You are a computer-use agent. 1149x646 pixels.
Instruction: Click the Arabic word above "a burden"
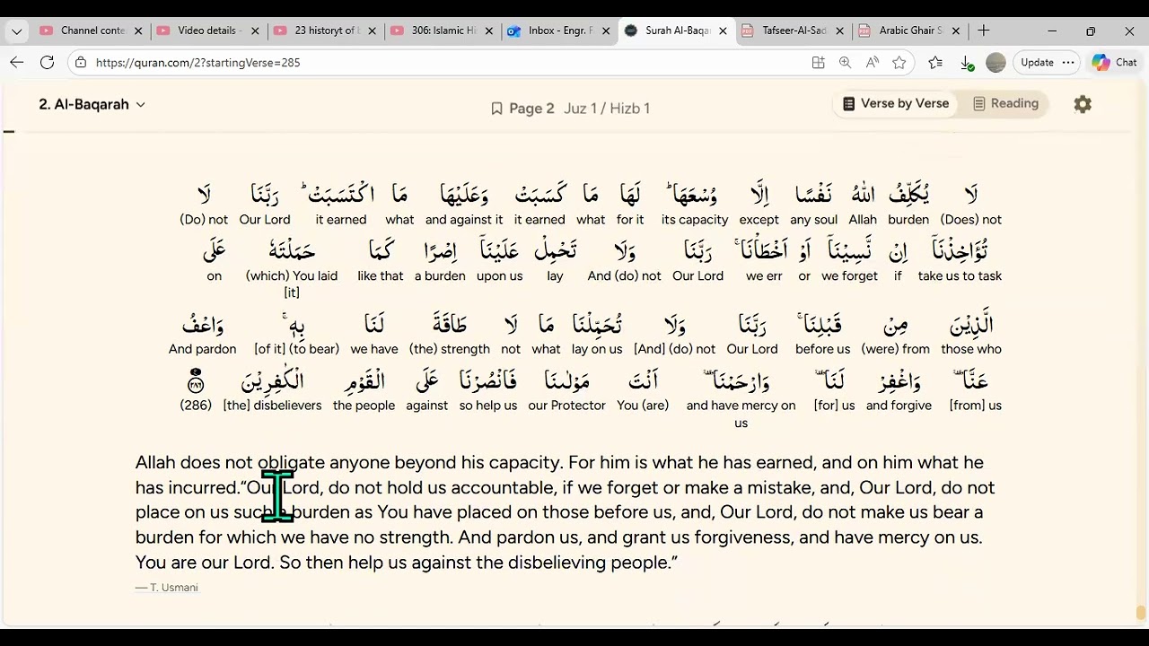click(x=440, y=250)
